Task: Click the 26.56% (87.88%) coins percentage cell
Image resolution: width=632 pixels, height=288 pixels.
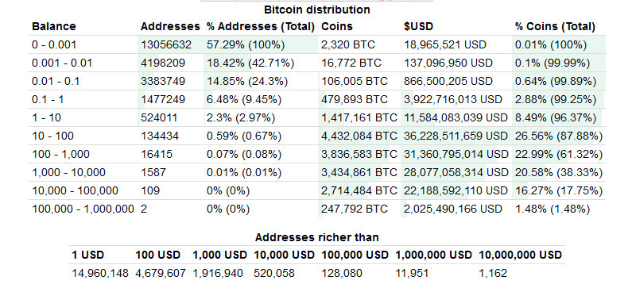Action: click(x=559, y=136)
